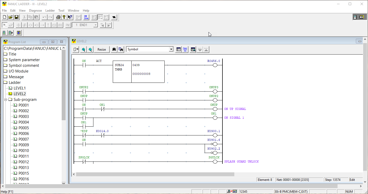The image size is (368, 194).
Task: Click the Print icon on the toolbar
Action: point(58,17)
